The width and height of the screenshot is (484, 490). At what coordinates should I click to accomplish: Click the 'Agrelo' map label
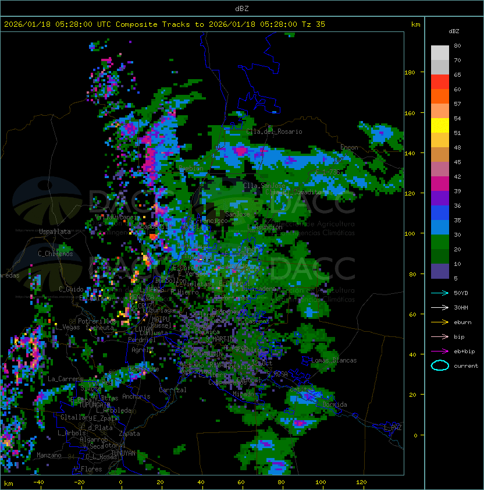click(x=142, y=350)
